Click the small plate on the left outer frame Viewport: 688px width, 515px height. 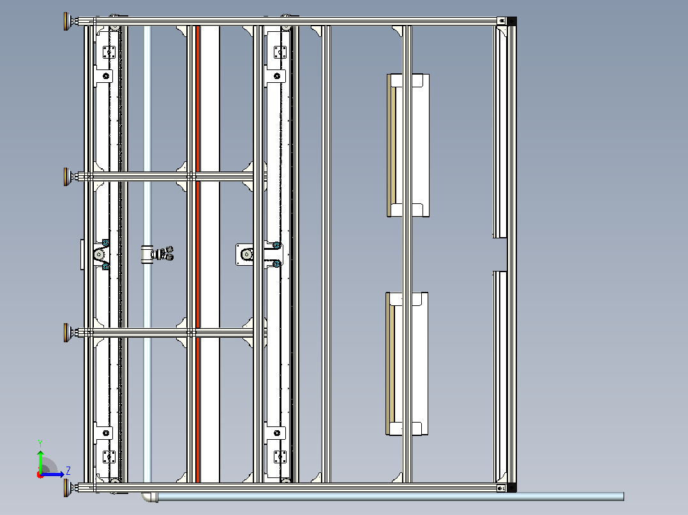pyautogui.click(x=82, y=255)
